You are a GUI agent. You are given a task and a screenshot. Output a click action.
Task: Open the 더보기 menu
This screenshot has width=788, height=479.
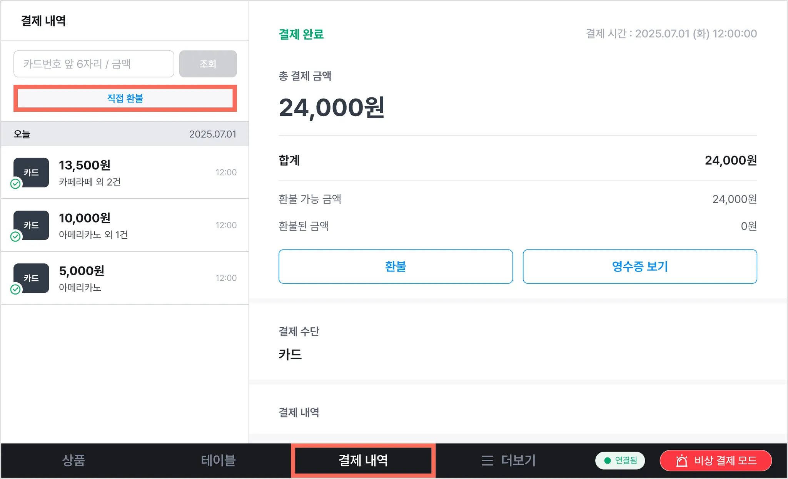pyautogui.click(x=508, y=461)
